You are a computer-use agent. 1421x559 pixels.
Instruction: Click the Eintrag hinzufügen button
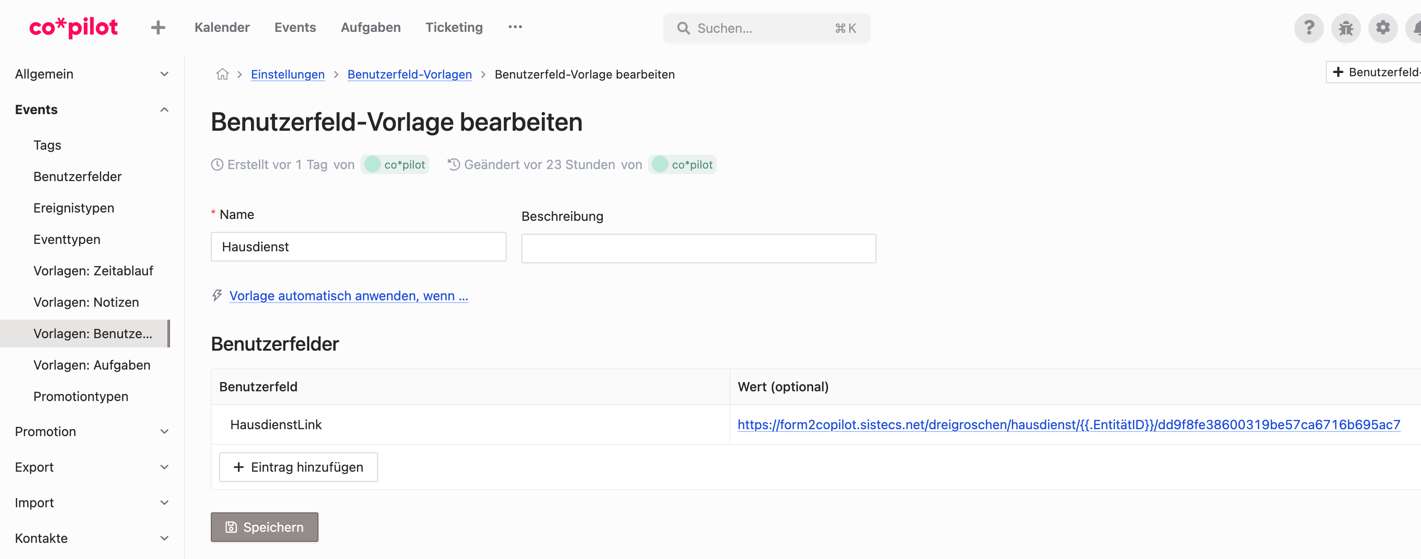pyautogui.click(x=299, y=467)
